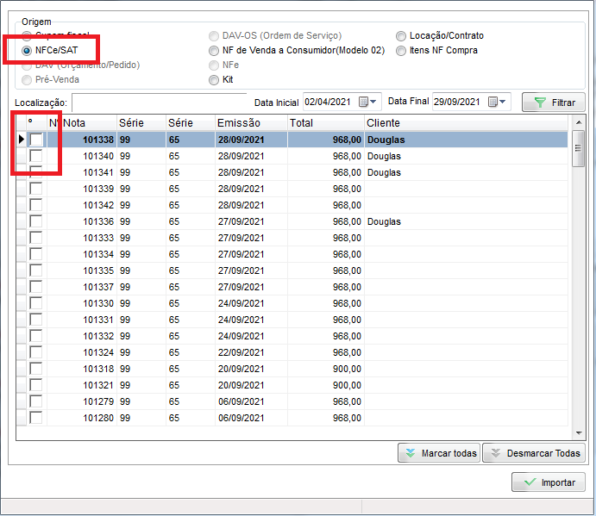Expand the Data Final date dropdown arrow
The image size is (596, 516).
point(503,102)
